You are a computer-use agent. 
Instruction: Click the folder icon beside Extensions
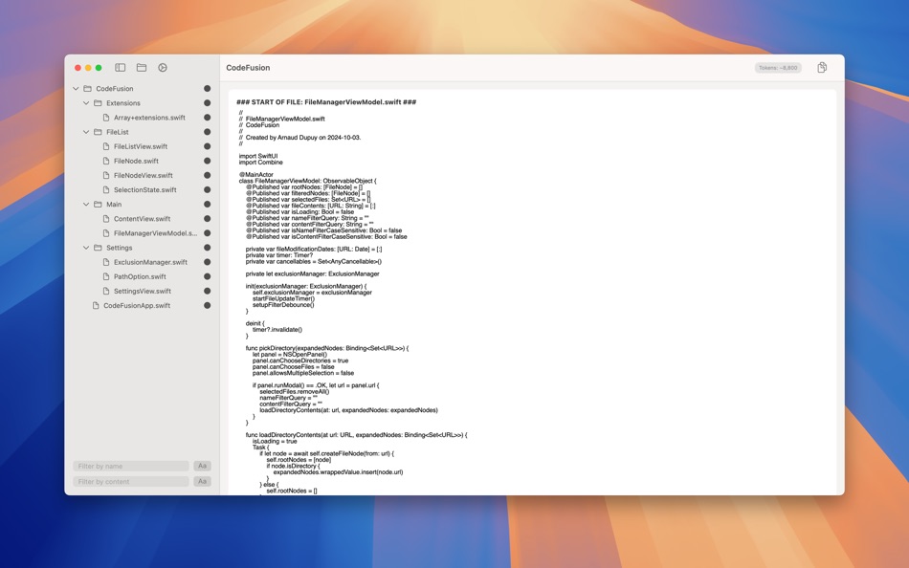pyautogui.click(x=98, y=103)
